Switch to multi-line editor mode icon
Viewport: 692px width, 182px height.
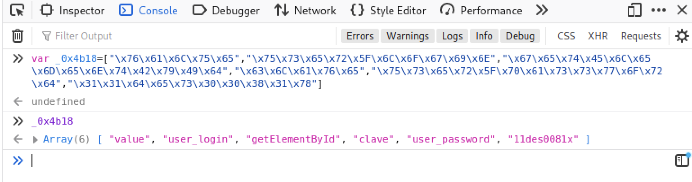[x=682, y=160]
